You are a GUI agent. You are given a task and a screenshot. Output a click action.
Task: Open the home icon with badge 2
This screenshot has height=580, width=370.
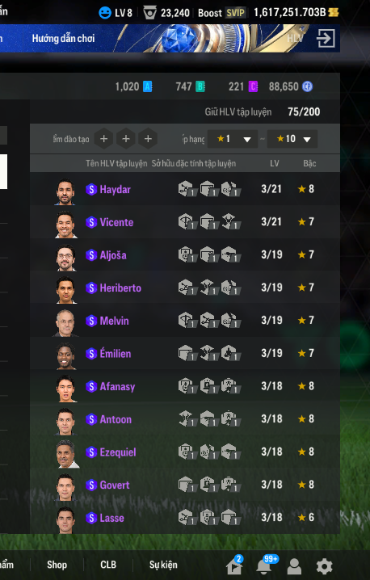coord(235,565)
